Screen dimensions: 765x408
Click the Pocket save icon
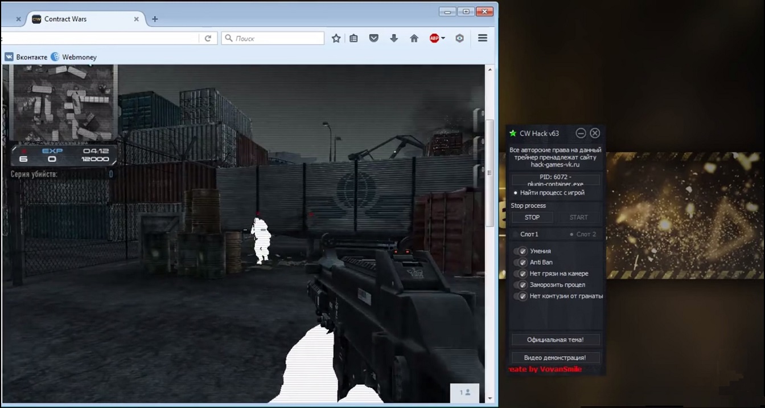click(373, 38)
